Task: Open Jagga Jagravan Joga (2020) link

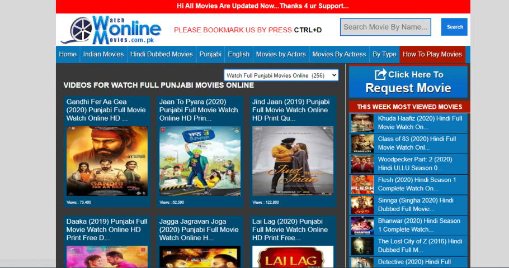Action: tap(199, 229)
